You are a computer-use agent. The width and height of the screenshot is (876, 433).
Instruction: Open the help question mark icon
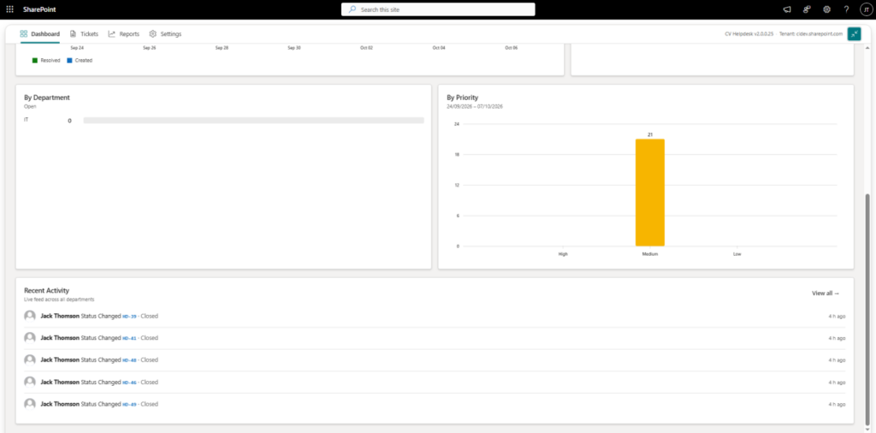coord(846,9)
